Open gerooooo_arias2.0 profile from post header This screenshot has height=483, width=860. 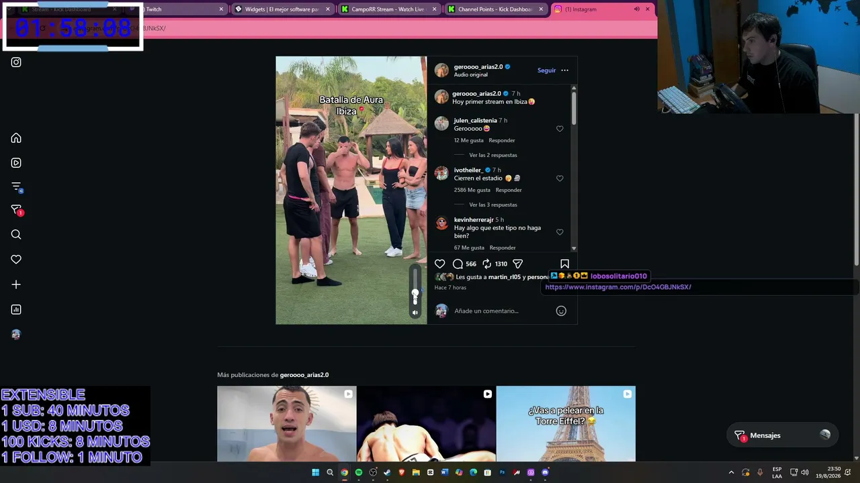tap(478, 67)
